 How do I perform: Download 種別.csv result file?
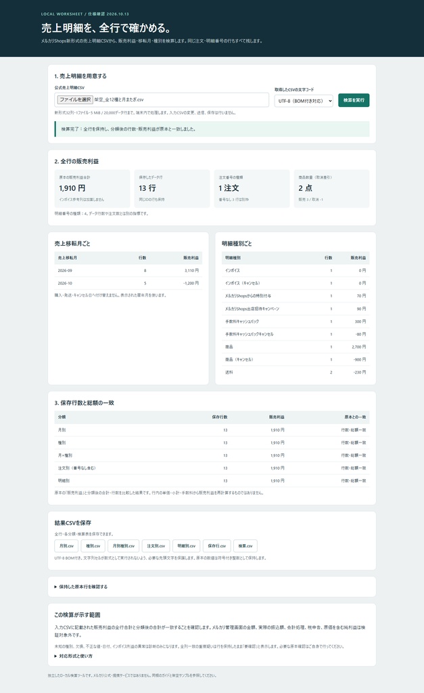click(x=93, y=546)
